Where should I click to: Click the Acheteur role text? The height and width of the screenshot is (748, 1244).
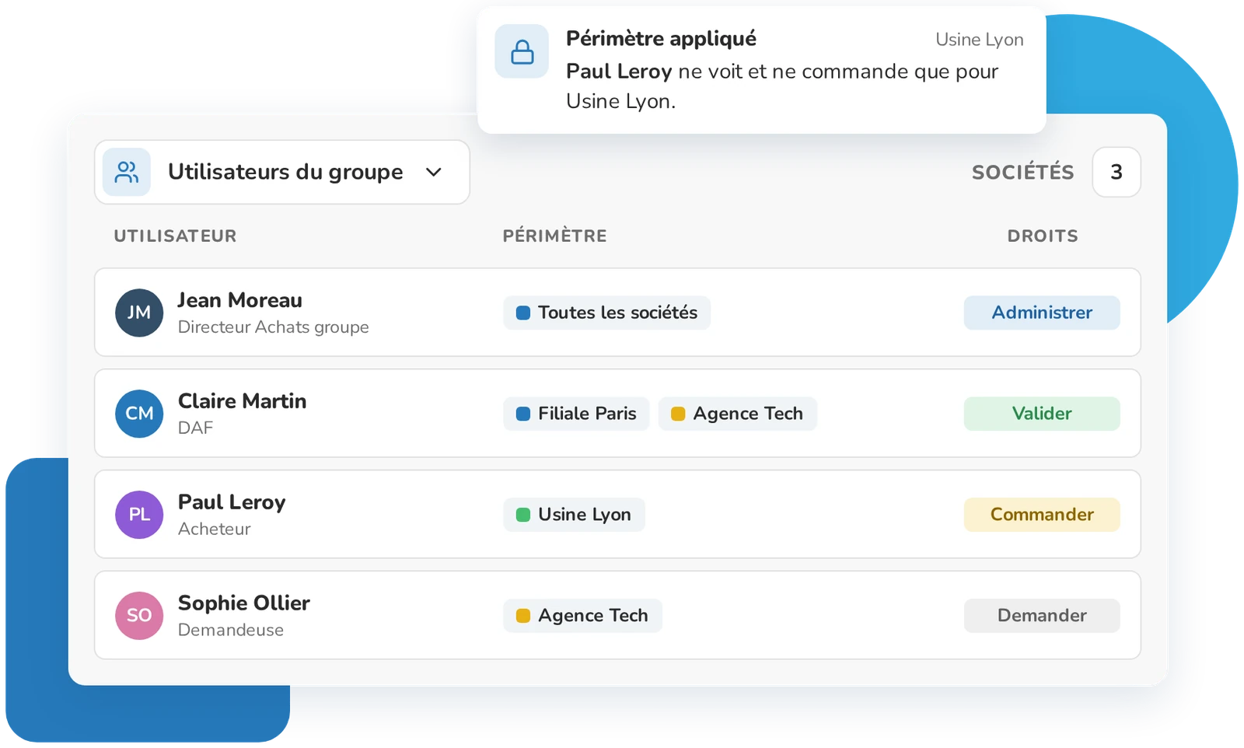click(x=214, y=529)
